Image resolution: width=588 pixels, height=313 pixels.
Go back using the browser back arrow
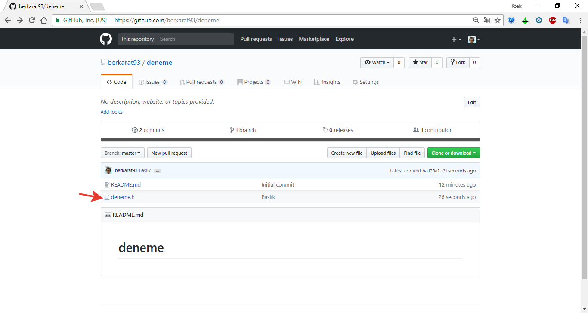pos(8,20)
